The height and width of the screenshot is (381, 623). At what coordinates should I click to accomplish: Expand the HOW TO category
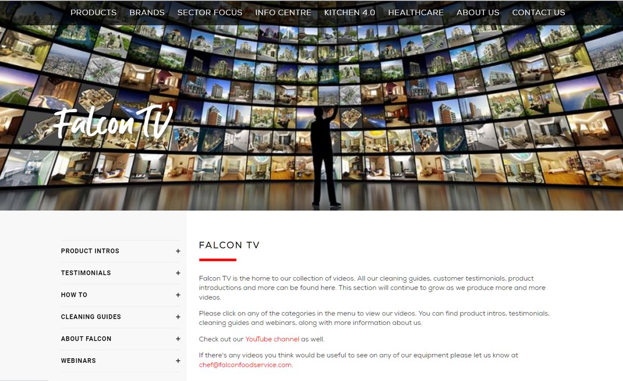(x=178, y=294)
